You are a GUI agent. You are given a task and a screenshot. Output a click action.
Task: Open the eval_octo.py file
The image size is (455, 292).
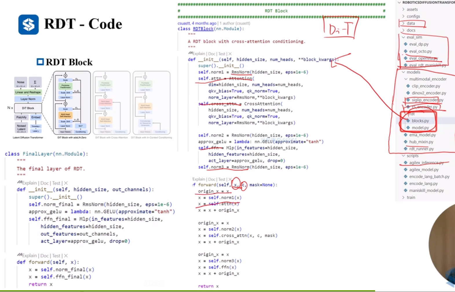[x=421, y=51]
